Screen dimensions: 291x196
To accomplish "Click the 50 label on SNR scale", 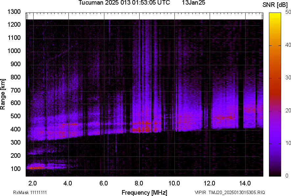I will [x=288, y=12].
